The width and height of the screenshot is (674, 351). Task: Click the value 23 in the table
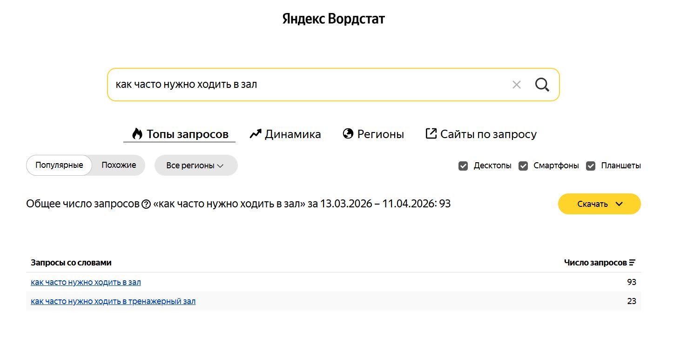tap(632, 301)
